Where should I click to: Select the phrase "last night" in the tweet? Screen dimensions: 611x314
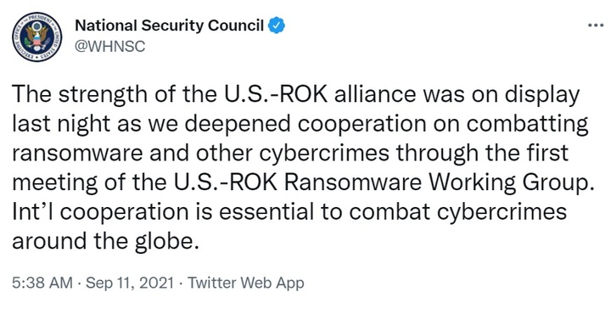tap(63, 124)
